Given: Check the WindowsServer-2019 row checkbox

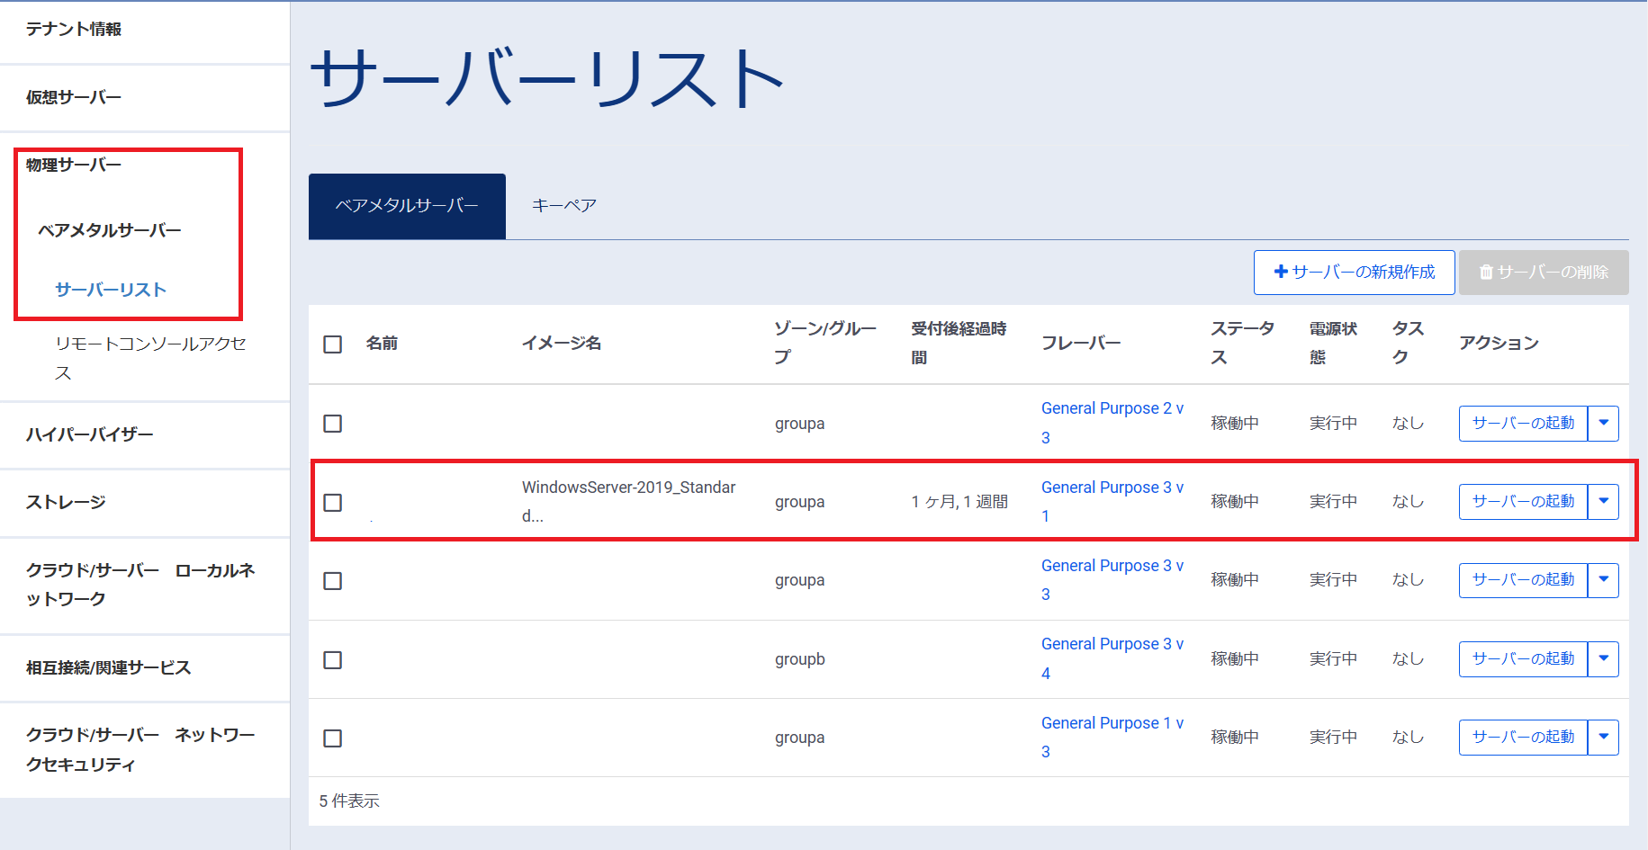Looking at the screenshot, I should click(x=333, y=502).
